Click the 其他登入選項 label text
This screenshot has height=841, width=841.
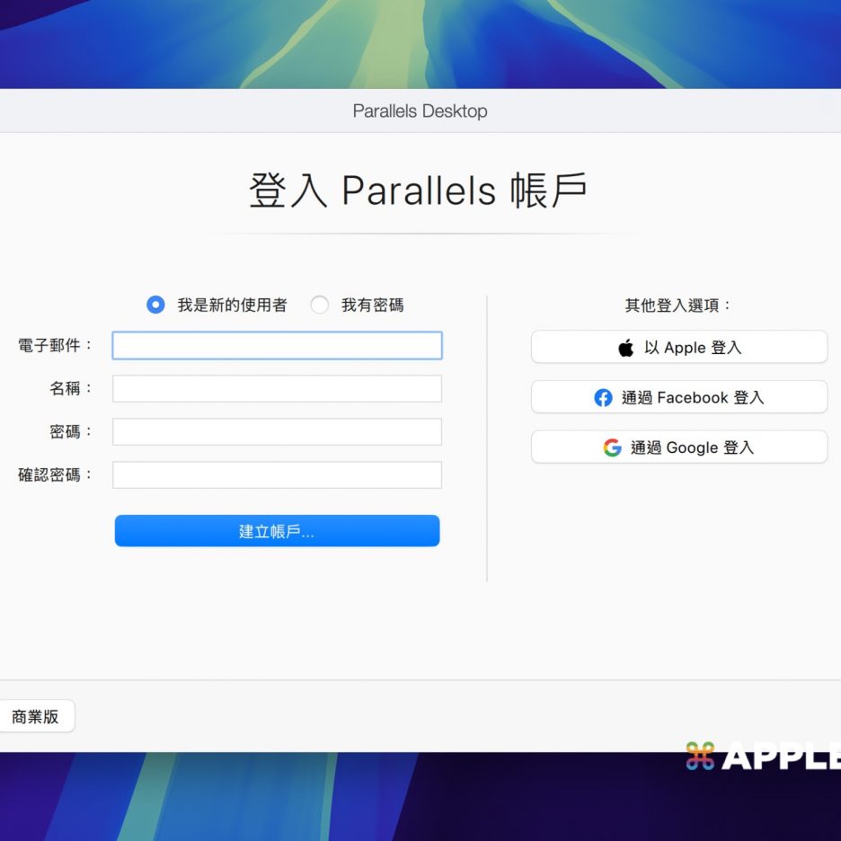(x=678, y=305)
